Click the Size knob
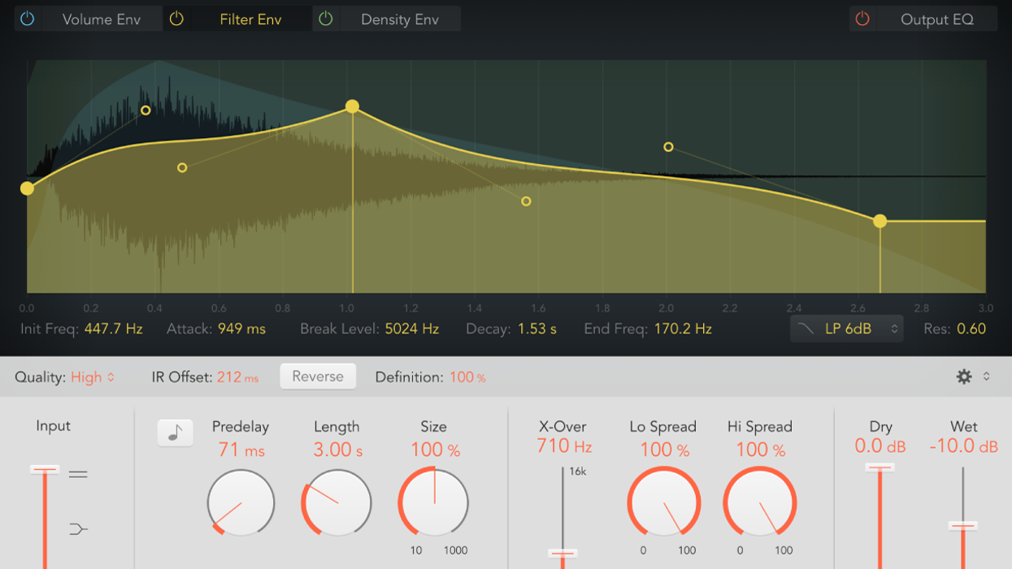The width and height of the screenshot is (1012, 569). 433,502
